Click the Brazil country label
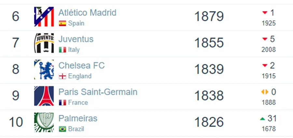This screenshot has height=138, width=293. coord(76,129)
